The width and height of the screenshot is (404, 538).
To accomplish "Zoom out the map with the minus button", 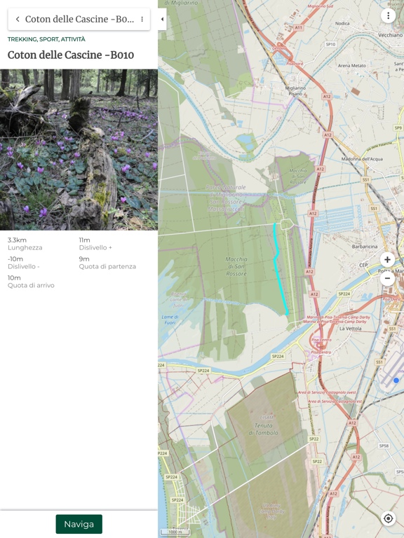I will tap(387, 278).
